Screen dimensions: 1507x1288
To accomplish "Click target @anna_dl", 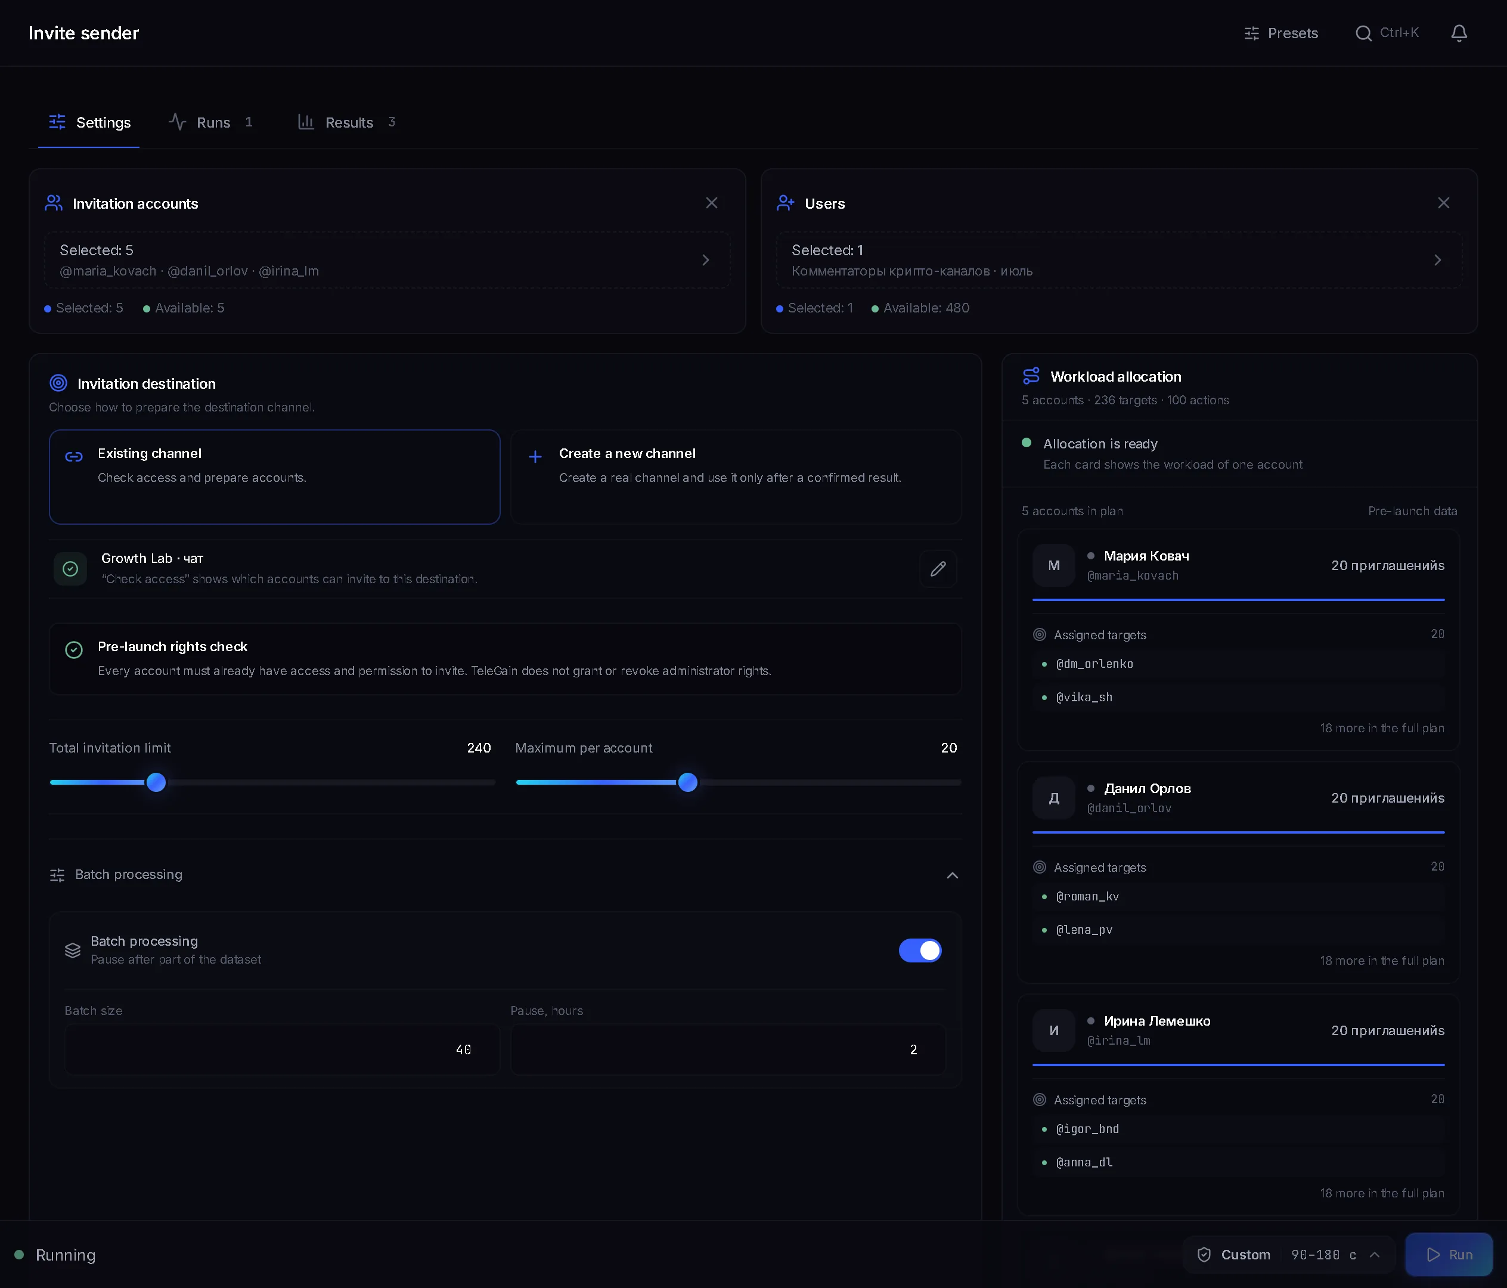I will coord(1238,1162).
